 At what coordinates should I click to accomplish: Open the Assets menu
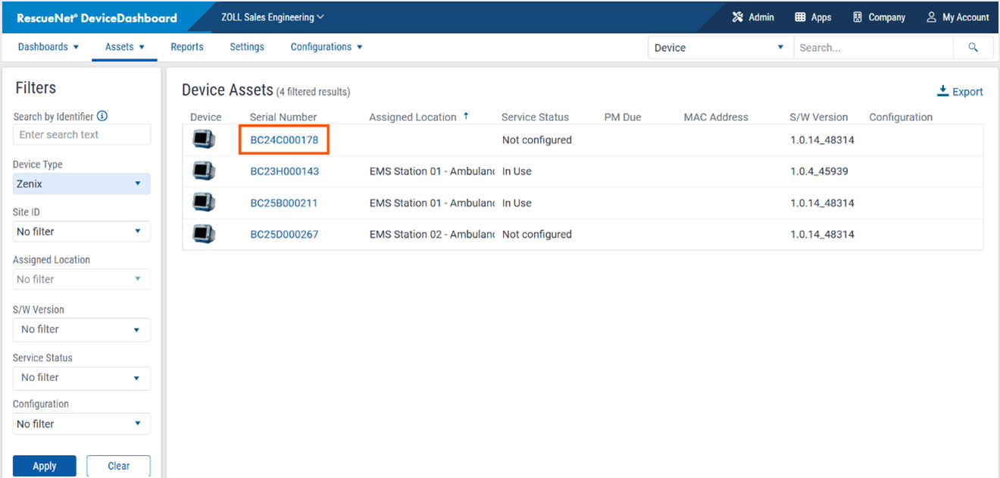pyautogui.click(x=124, y=47)
